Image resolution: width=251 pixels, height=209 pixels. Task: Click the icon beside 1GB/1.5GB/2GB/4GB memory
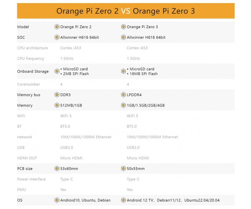click(123, 105)
